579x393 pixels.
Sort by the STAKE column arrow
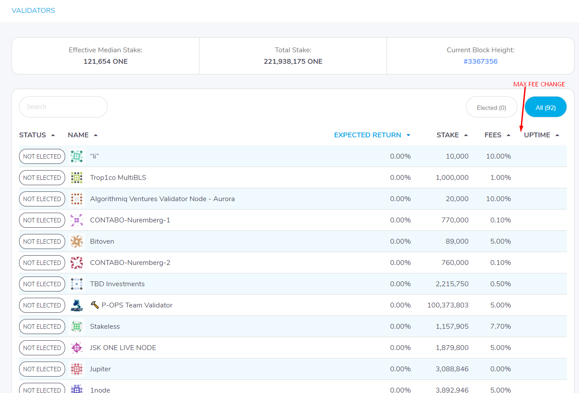point(466,135)
